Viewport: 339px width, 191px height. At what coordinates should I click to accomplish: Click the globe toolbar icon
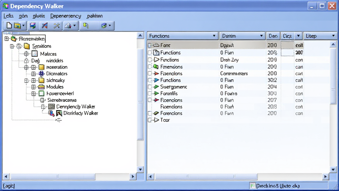point(104,26)
